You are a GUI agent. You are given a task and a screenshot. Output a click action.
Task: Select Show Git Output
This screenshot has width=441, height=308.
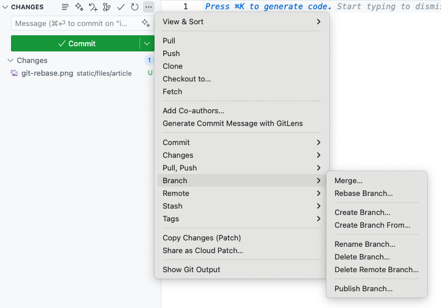(x=242, y=269)
